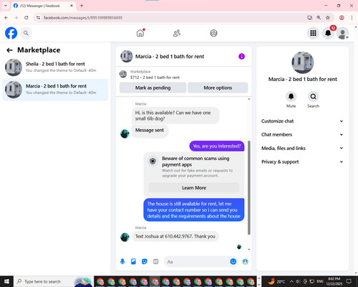Choose a sticker icon
The image size is (358, 287).
pyautogui.click(x=145, y=261)
